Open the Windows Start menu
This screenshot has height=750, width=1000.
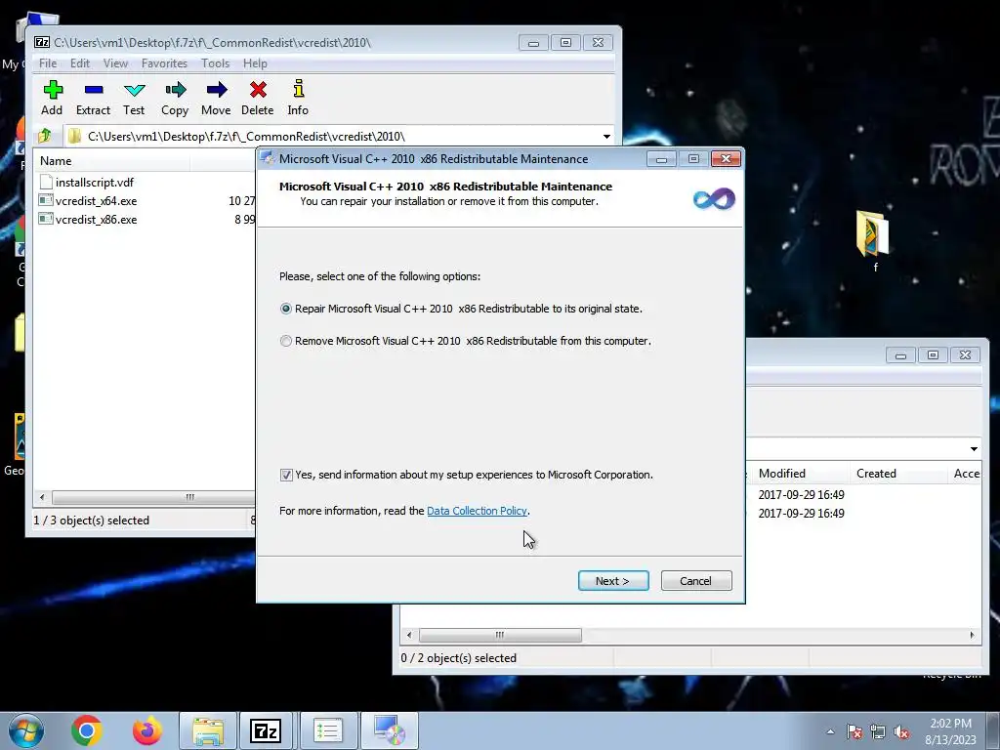pyautogui.click(x=26, y=730)
